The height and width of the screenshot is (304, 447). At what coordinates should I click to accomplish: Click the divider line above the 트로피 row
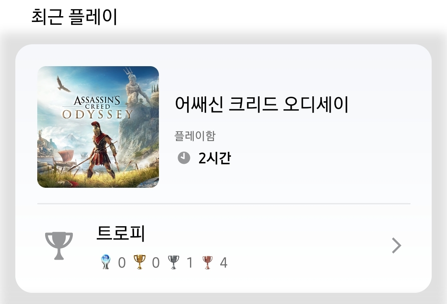224,204
